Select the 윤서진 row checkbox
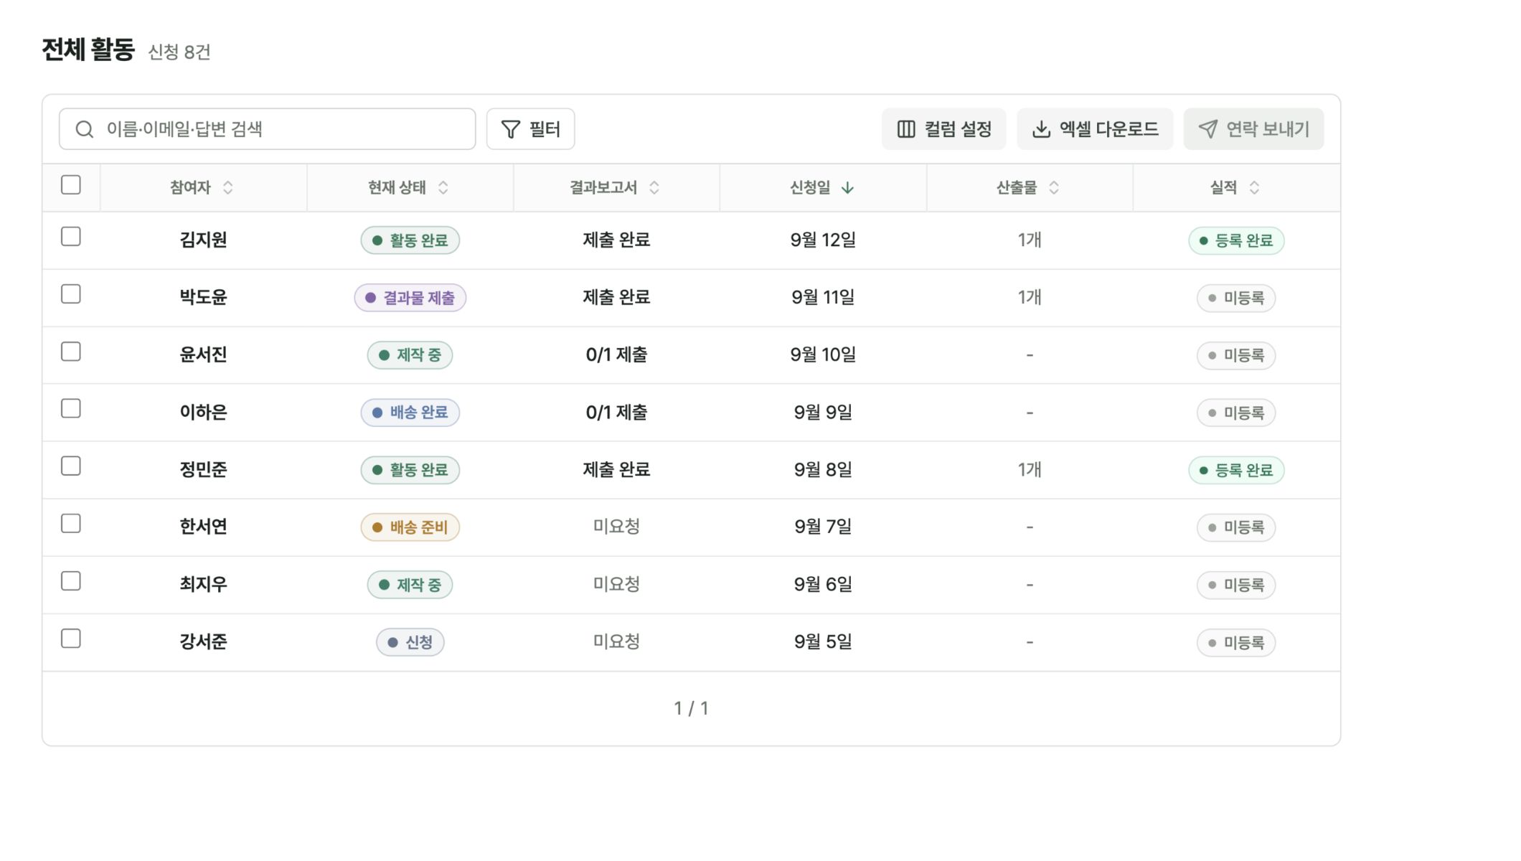Viewport: 1521px width, 861px height. (71, 352)
